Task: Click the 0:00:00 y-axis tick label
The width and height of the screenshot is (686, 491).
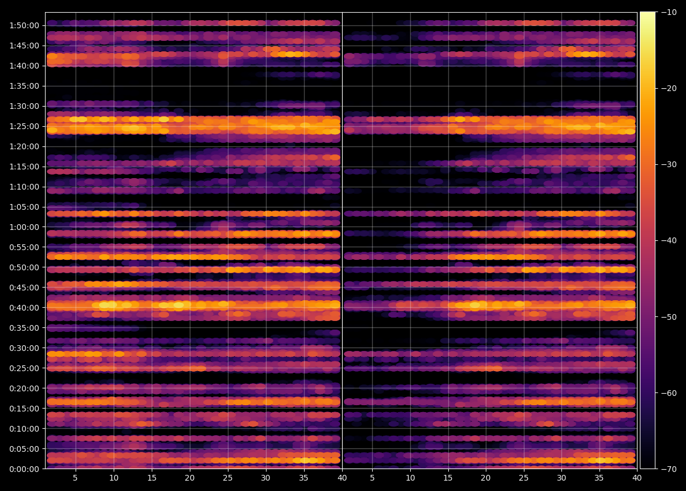Action: tap(24, 469)
